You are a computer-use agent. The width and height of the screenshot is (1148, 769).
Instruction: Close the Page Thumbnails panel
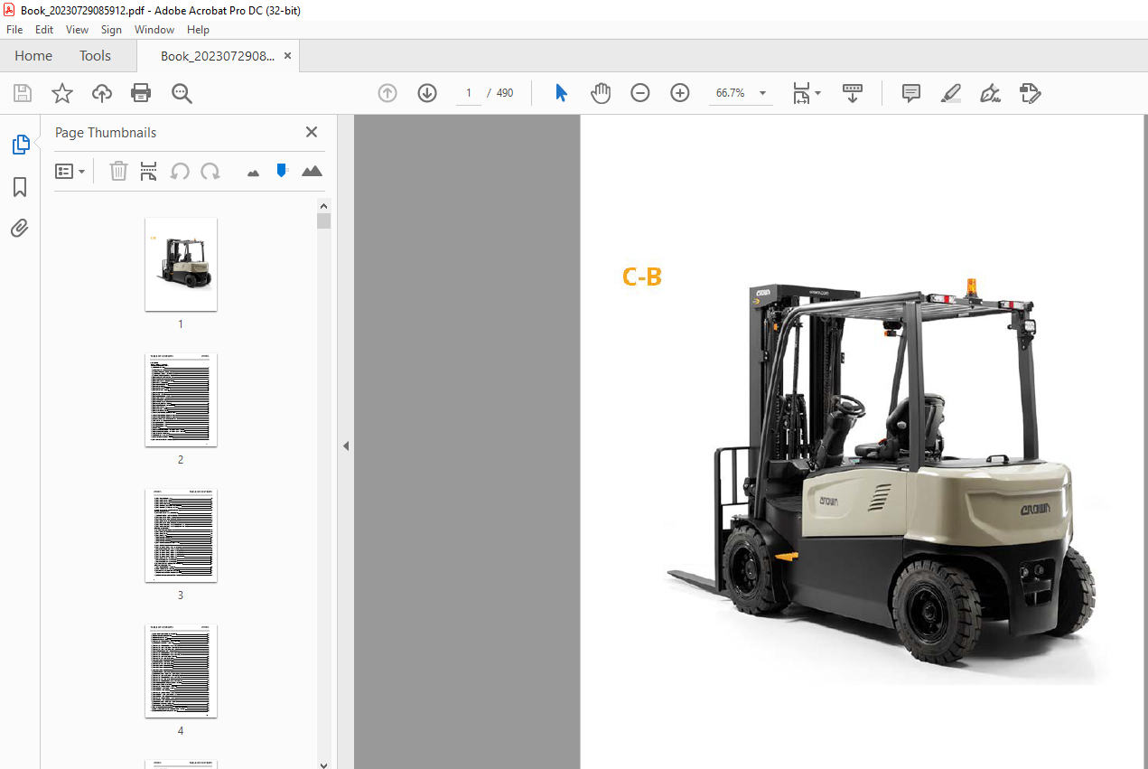pos(312,132)
